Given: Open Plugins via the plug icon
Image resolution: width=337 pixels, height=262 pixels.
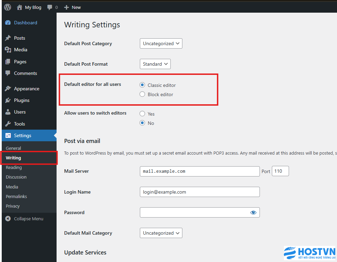Looking at the screenshot, I should tap(8, 101).
